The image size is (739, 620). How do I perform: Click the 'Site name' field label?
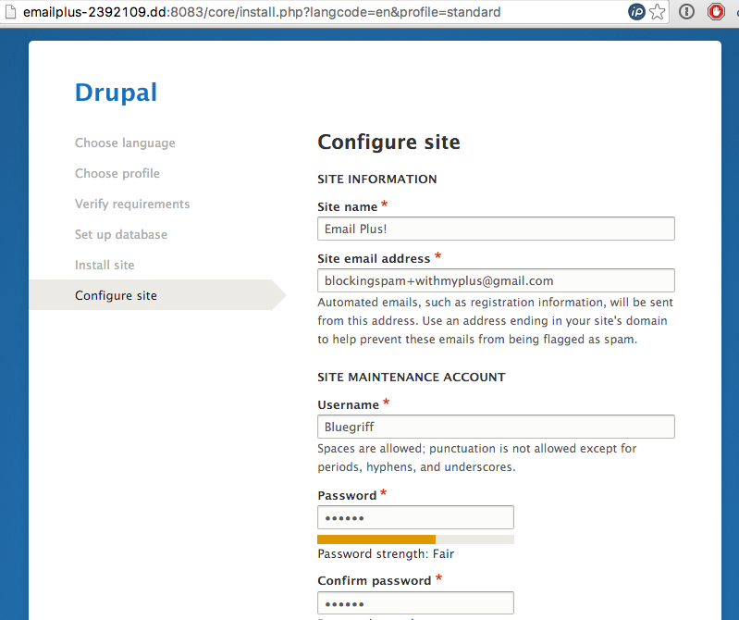[x=348, y=206]
